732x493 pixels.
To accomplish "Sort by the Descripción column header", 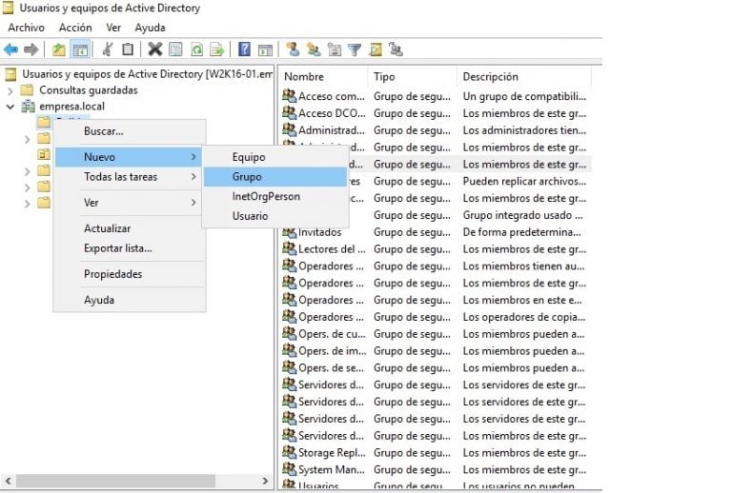I will click(525, 76).
